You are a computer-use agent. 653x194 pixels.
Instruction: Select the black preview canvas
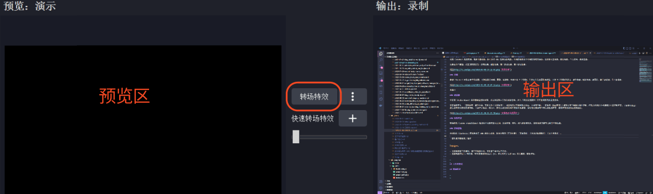coord(143,120)
